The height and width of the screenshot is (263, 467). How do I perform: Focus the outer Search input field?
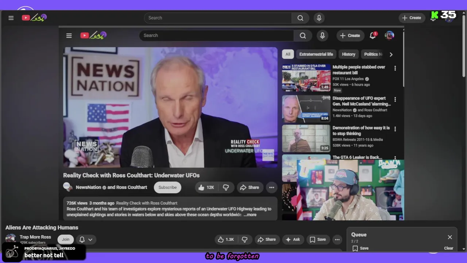pyautogui.click(x=218, y=18)
